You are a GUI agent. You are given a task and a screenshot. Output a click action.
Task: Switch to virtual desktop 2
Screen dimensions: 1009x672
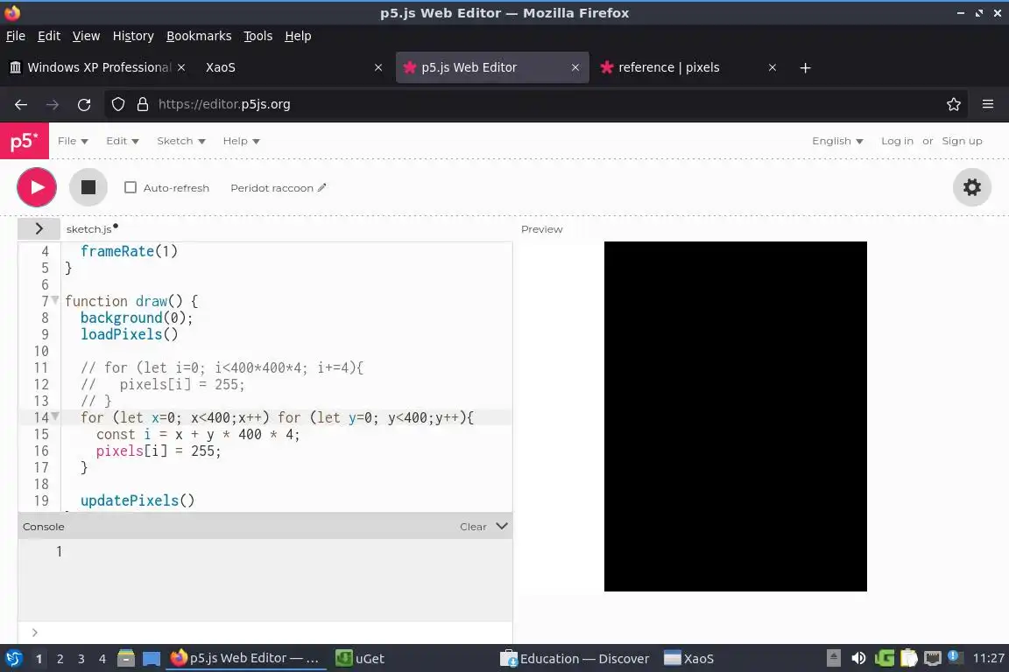tap(60, 659)
